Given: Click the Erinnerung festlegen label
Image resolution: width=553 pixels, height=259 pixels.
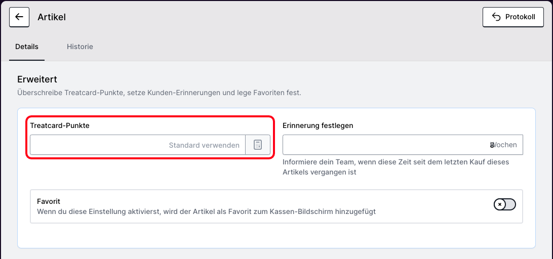Looking at the screenshot, I should [x=318, y=125].
